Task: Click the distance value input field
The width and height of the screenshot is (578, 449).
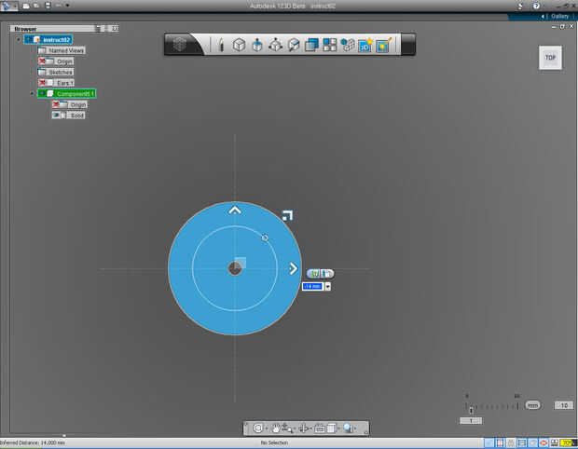Action: coord(312,287)
